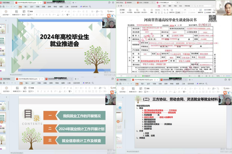Image resolution: width=232 pixels, height=154 pixels.
Task: New slide icon in the 就业推进会 window
Action: click(17, 11)
